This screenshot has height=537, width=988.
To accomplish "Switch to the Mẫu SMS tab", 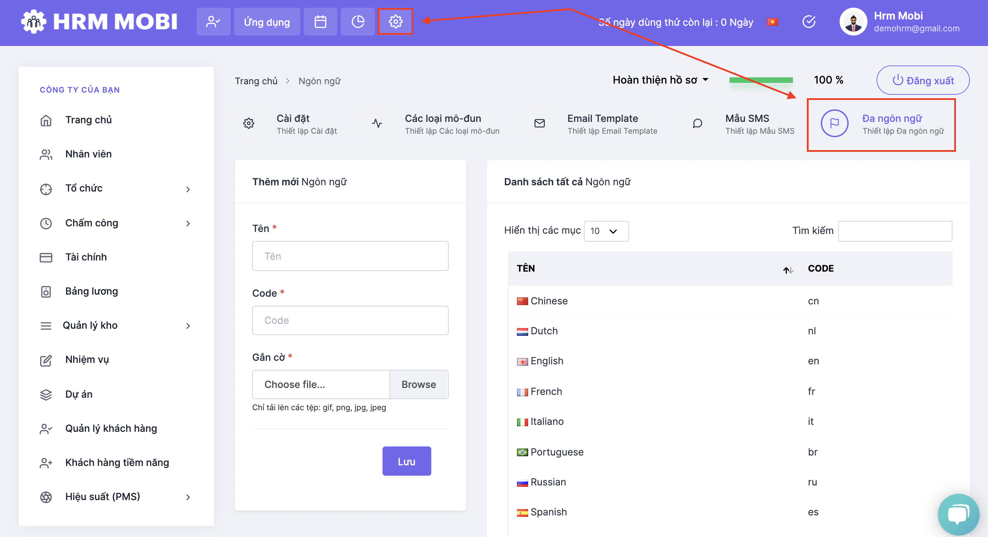I will pyautogui.click(x=740, y=124).
